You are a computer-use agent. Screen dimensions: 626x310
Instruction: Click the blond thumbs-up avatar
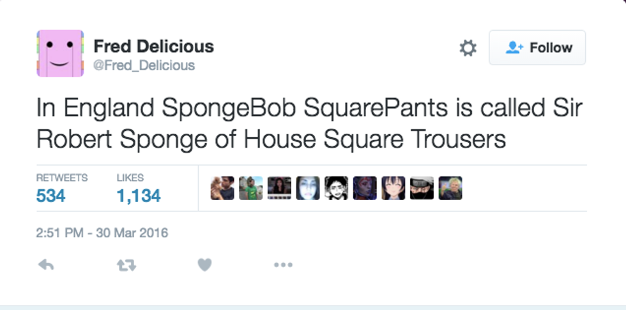pos(450,188)
